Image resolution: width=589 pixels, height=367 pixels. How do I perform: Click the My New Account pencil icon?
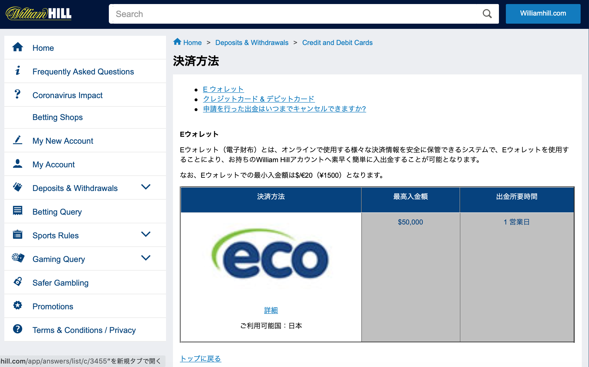pos(18,140)
